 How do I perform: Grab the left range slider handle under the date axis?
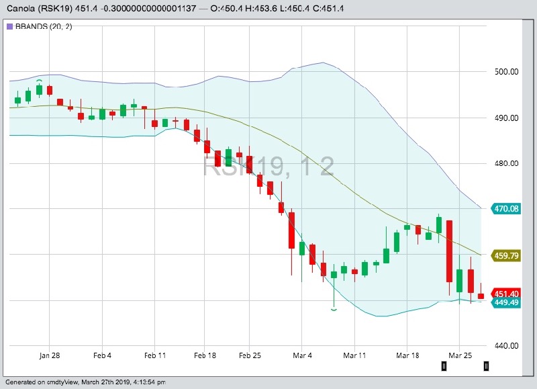[x=444, y=366]
